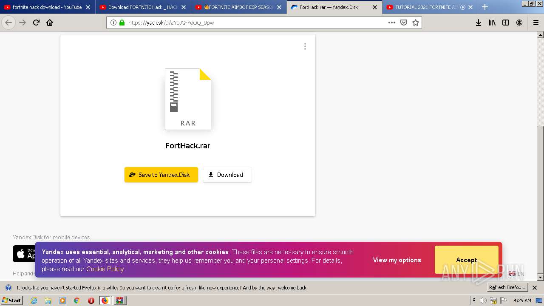Click page scrollbar down arrow
The width and height of the screenshot is (544, 306).
pyautogui.click(x=541, y=278)
